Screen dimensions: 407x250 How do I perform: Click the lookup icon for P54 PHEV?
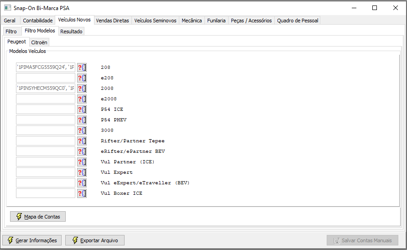click(82, 120)
